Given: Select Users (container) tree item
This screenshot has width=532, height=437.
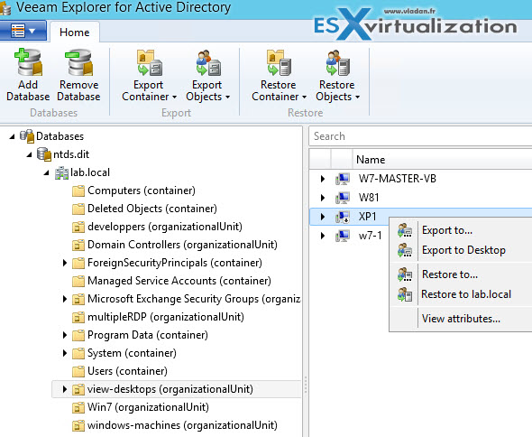Looking at the screenshot, I should pos(127,371).
